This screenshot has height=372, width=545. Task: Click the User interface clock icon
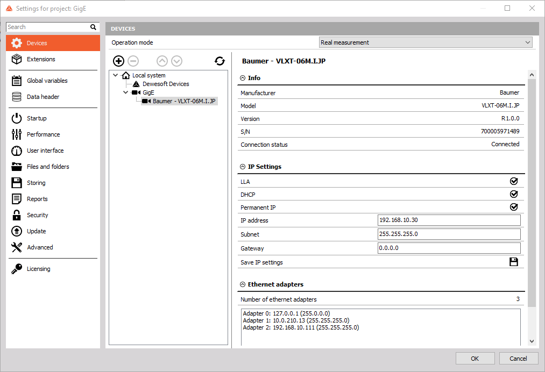click(x=17, y=151)
